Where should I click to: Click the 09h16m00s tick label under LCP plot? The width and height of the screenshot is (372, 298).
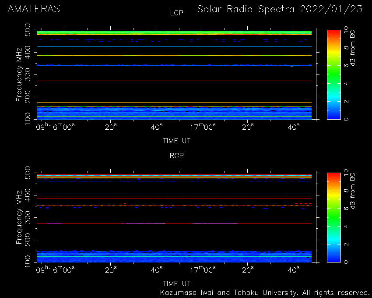click(x=55, y=127)
